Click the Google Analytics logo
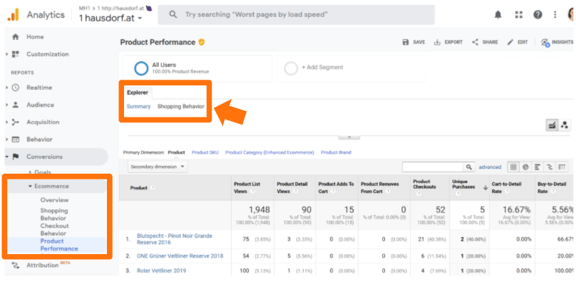Screen dimensions: 576x284 (14, 15)
